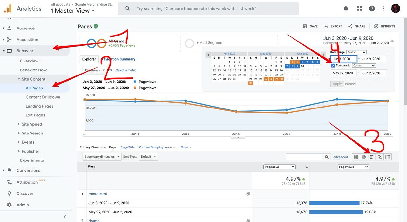Open Admin gear in sidebar
407x222 pixels.
pos(9,205)
